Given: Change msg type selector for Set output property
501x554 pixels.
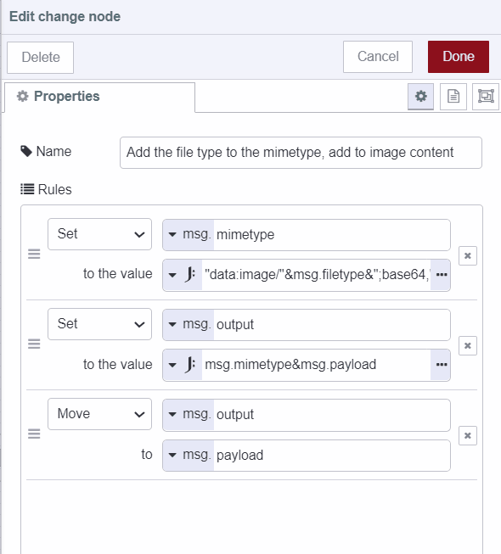Looking at the screenshot, I should [x=189, y=324].
